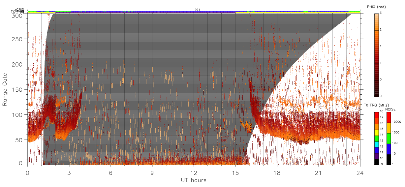Click the 'NOISE' legend title
Screen dimensions: 405x187
tap(390, 109)
